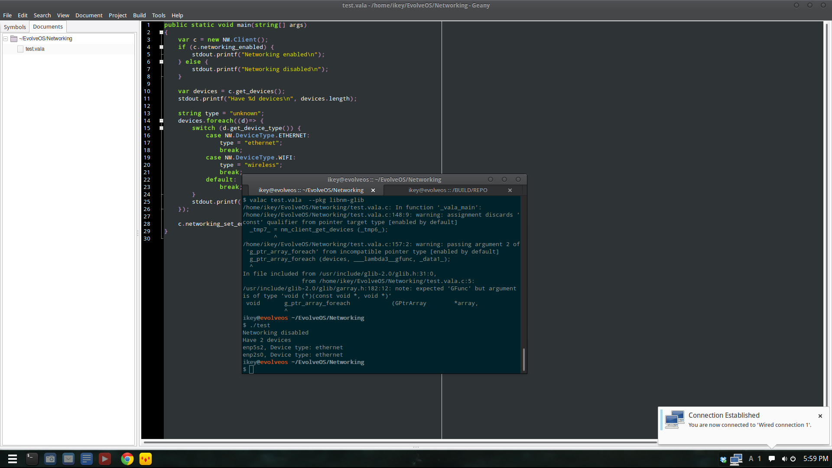
Task: Open the network connection tray icon
Action: coord(736,459)
